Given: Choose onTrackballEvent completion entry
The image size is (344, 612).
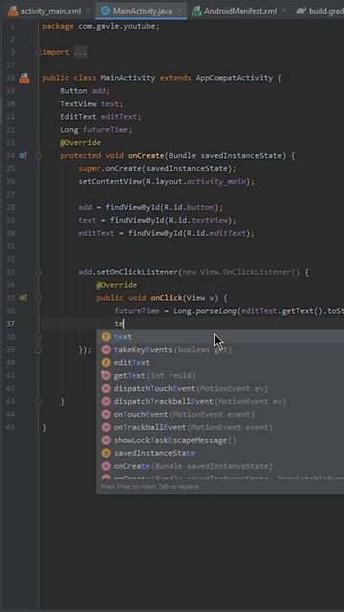Looking at the screenshot, I should [x=221, y=427].
